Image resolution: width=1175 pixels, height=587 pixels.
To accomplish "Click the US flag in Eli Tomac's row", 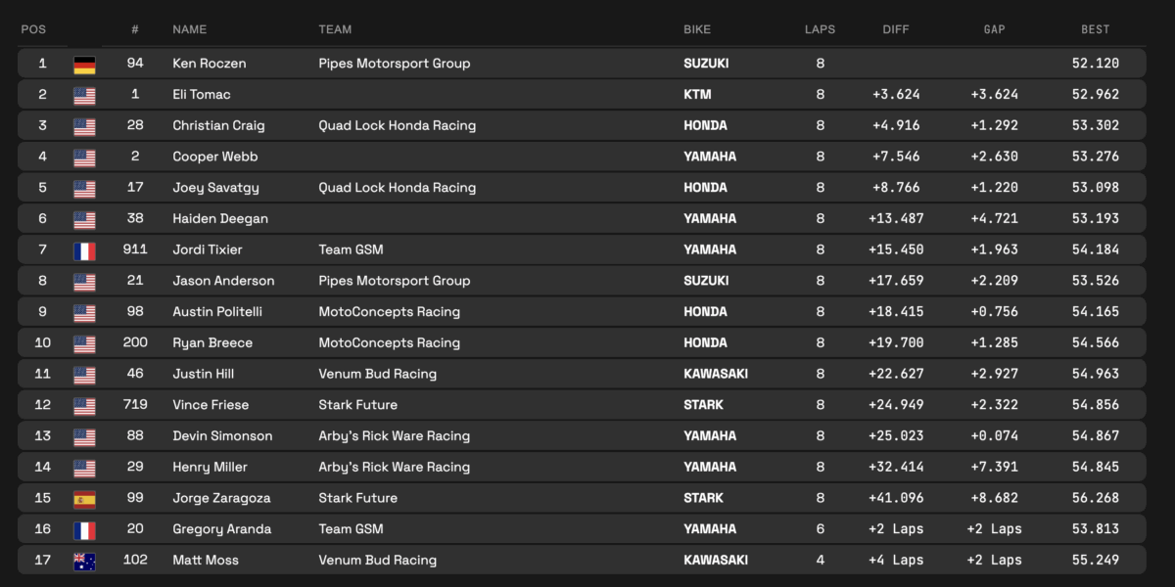I will coord(84,96).
